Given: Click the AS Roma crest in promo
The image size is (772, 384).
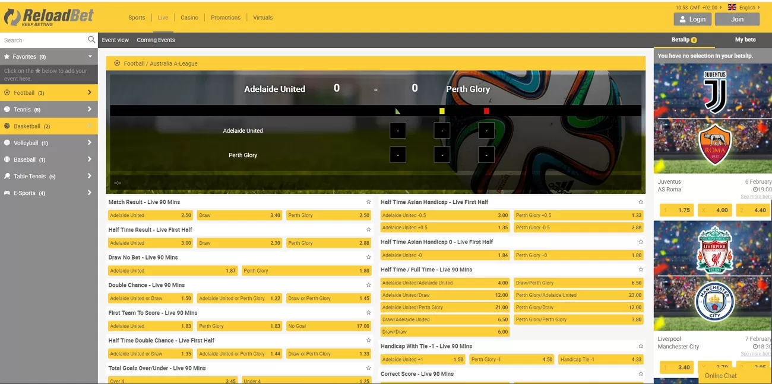Looking at the screenshot, I should click(714, 146).
